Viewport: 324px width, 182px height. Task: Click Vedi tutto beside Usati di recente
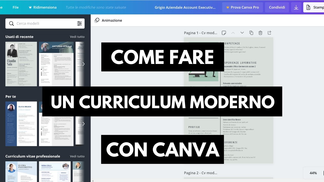77,37
